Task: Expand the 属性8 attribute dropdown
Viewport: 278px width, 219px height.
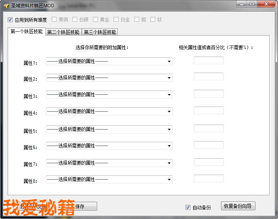Action: (x=109, y=180)
